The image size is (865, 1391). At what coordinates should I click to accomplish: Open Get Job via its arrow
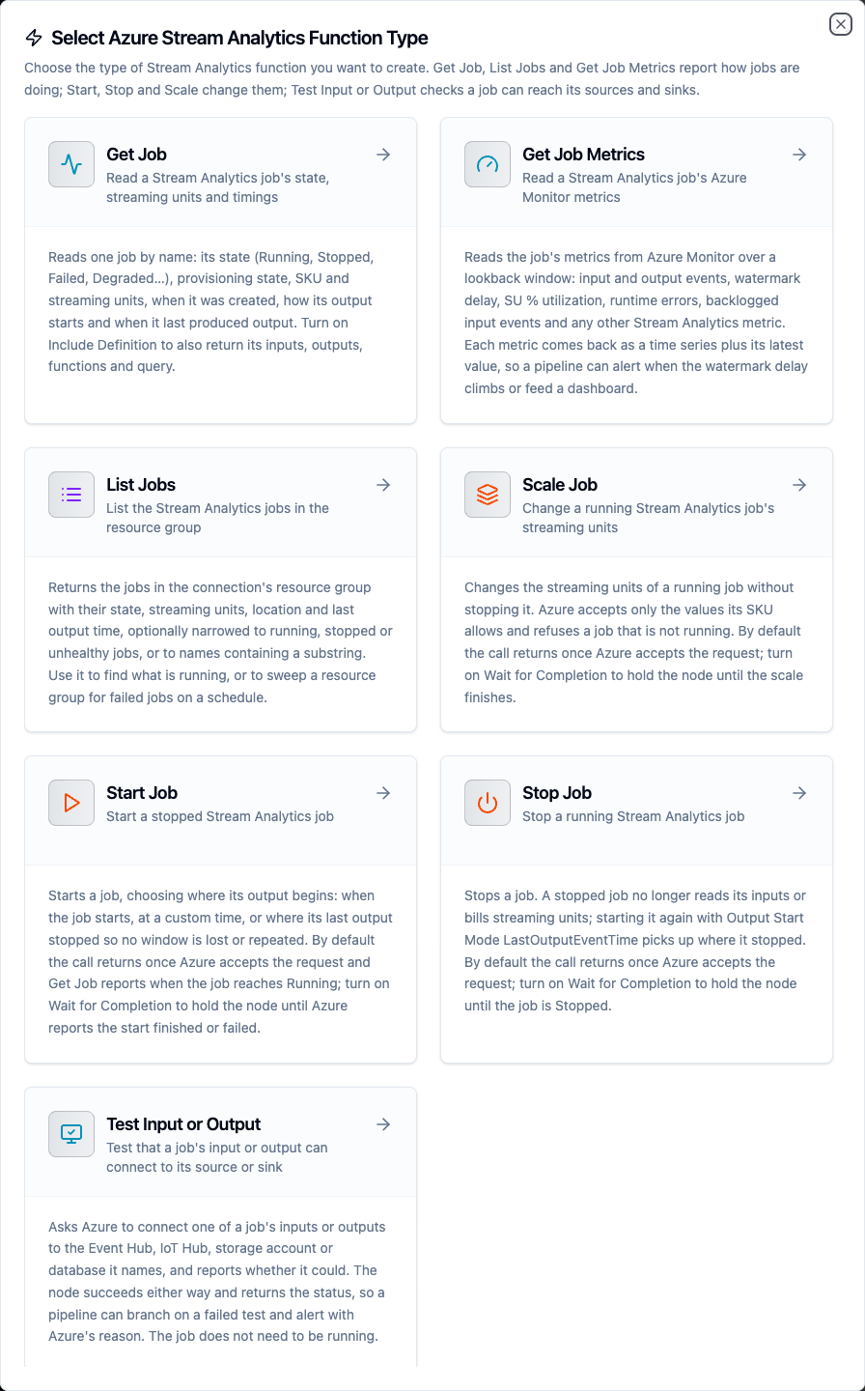383,155
